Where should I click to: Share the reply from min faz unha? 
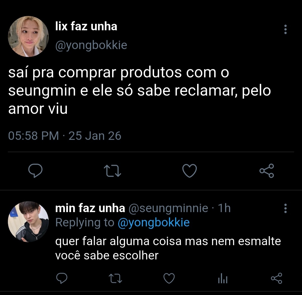pos(277,278)
